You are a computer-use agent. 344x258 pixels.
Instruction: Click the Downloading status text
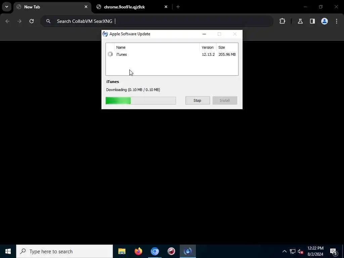tap(133, 90)
